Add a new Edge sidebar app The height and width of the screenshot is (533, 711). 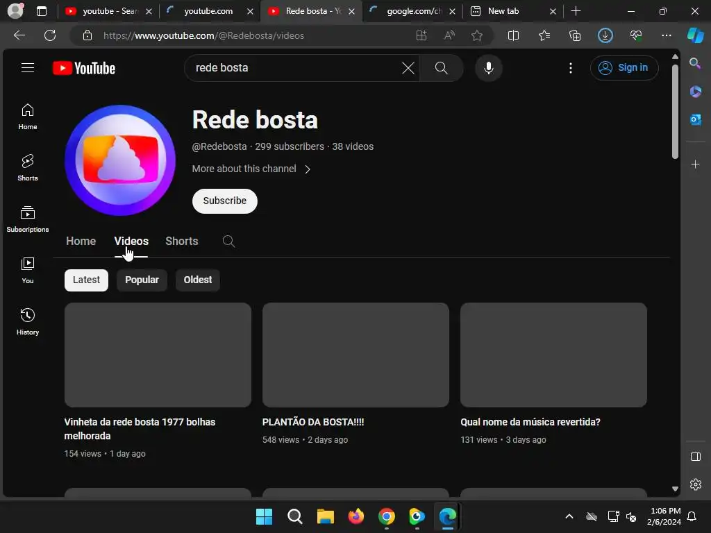pos(695,164)
